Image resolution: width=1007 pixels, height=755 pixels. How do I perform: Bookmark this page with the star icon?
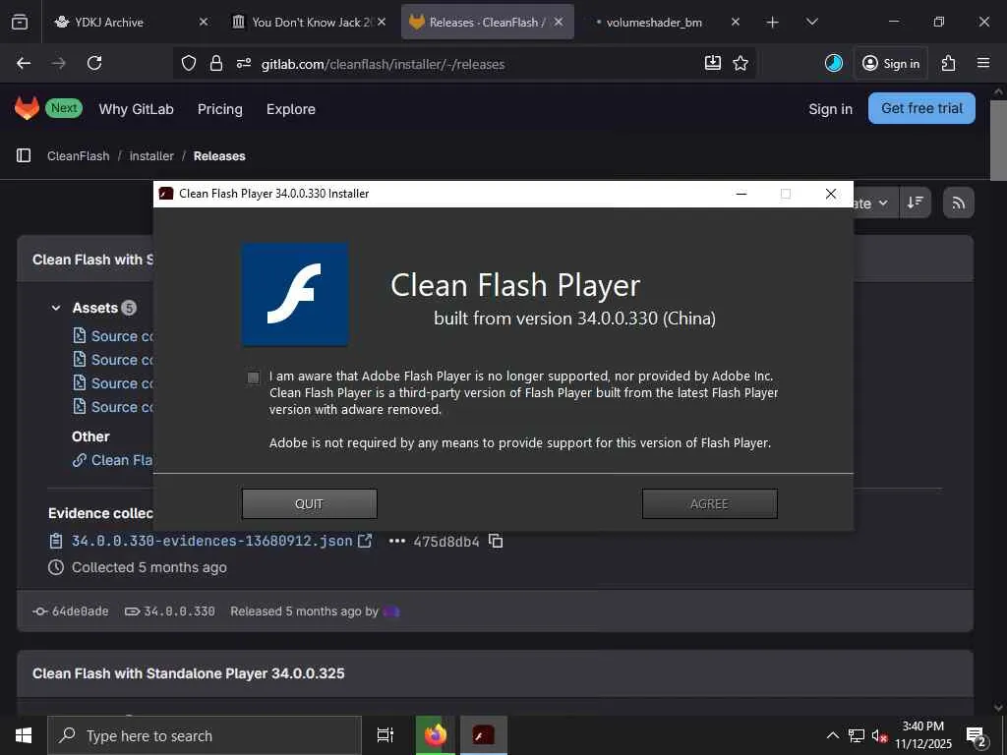click(740, 63)
